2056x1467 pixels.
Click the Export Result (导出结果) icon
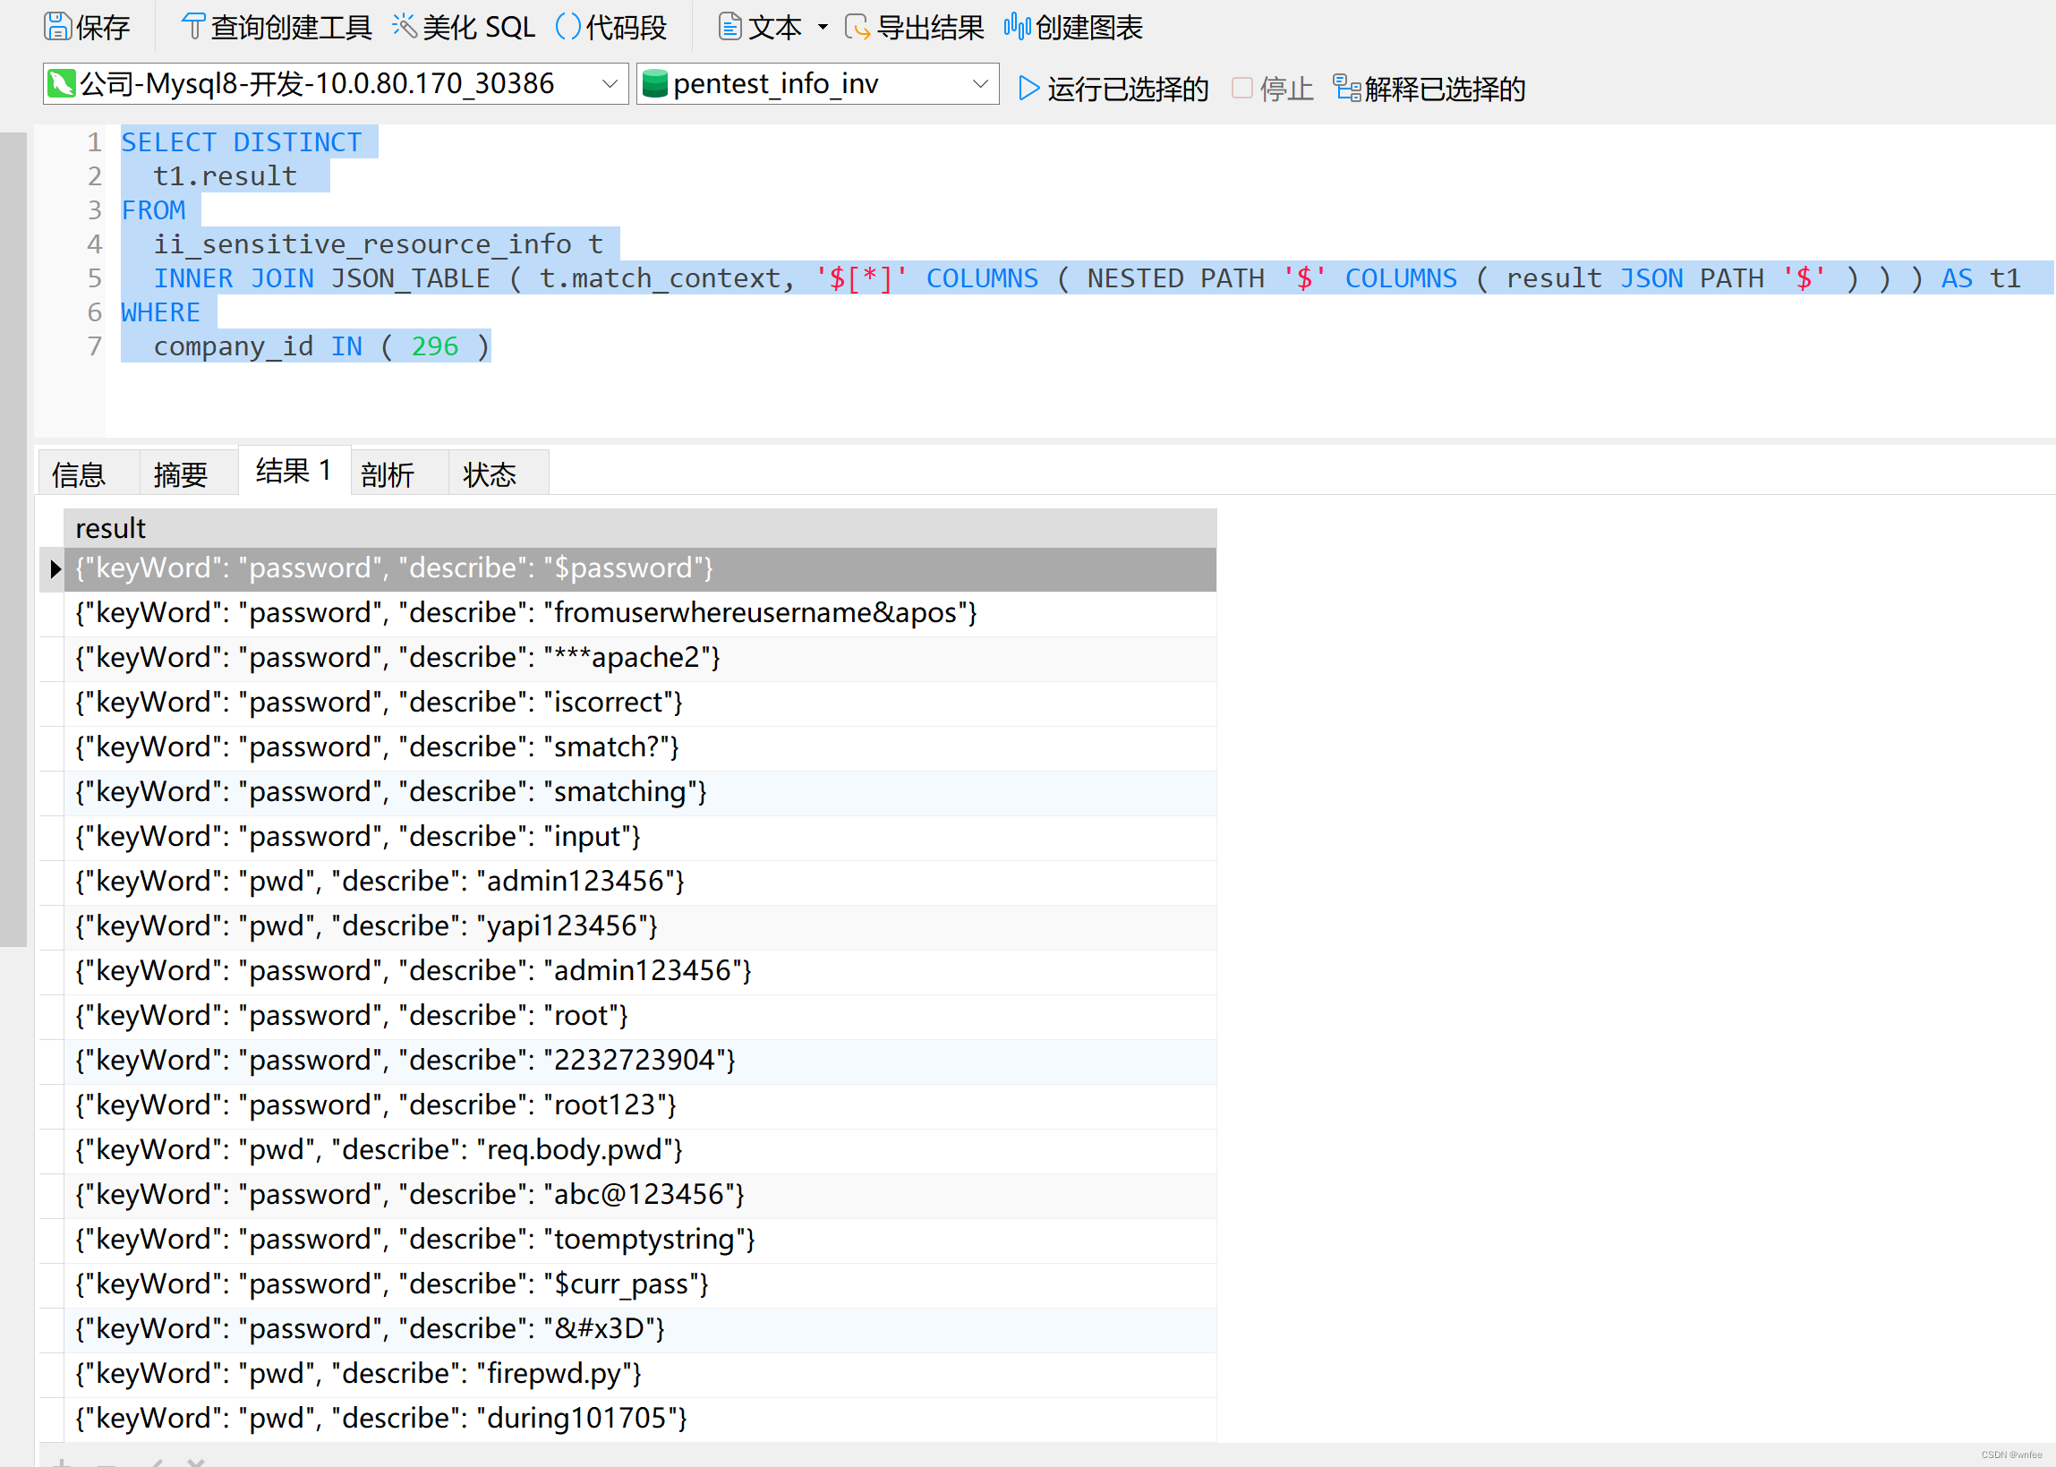pyautogui.click(x=857, y=27)
